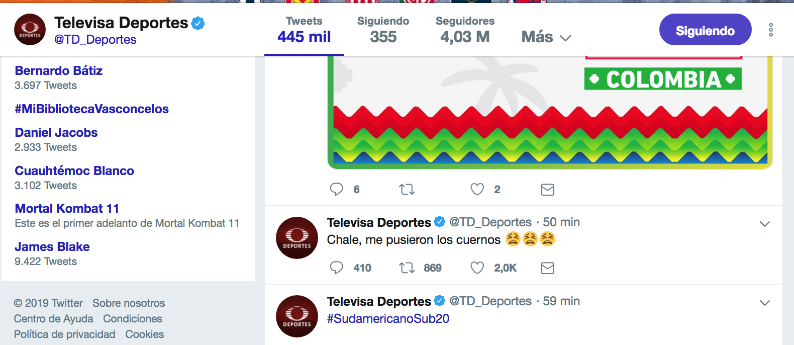Retweet the Colombia image tweet

click(407, 189)
